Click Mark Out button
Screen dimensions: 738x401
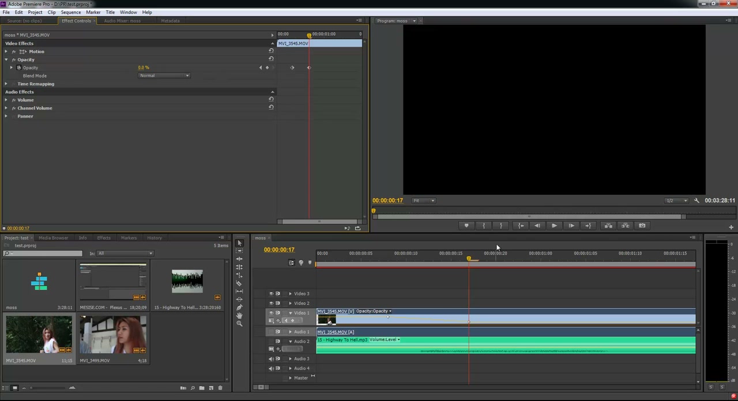pos(501,225)
